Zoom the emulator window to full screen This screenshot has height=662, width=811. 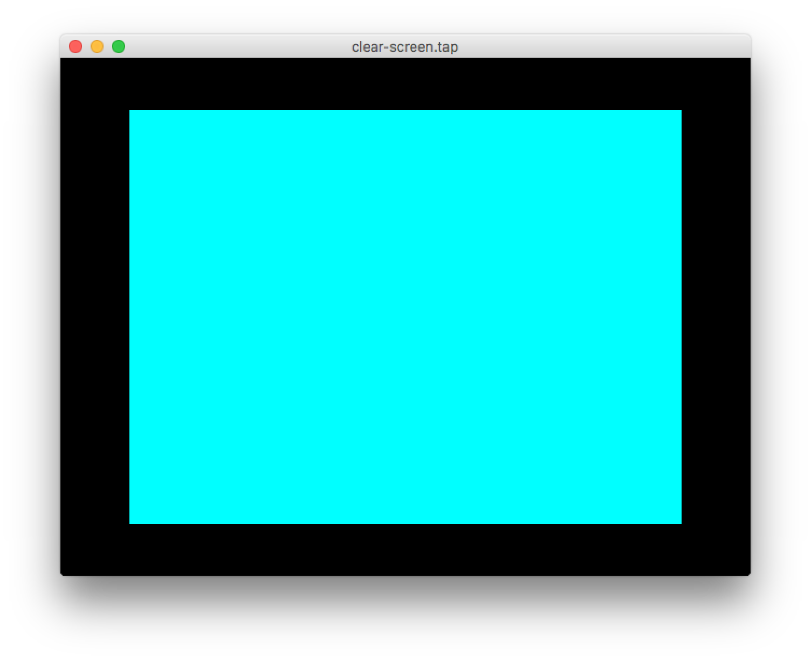118,46
